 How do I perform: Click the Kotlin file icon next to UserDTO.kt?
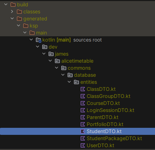click(x=83, y=145)
